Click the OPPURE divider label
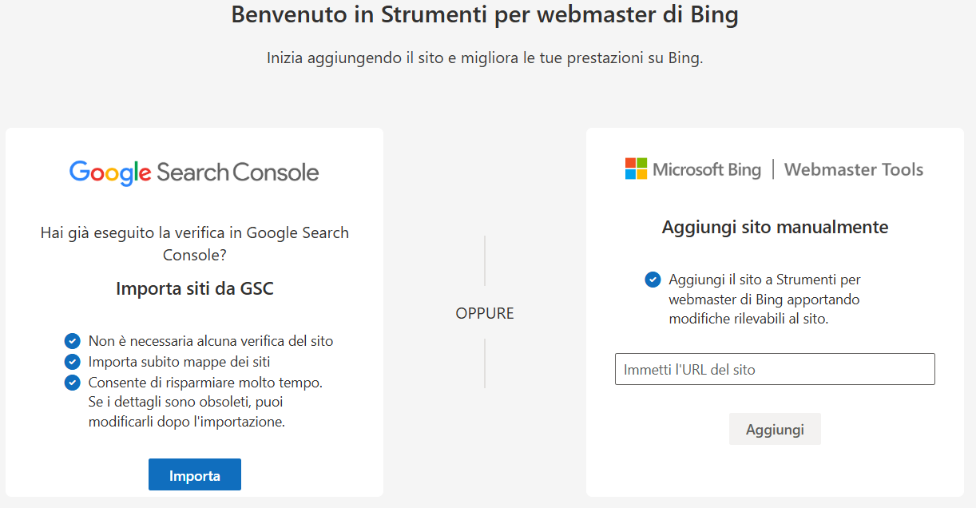 485,313
